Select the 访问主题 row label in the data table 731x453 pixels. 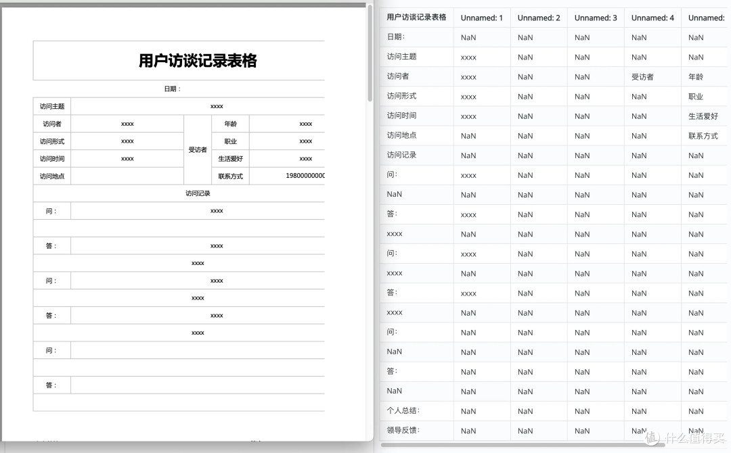point(401,56)
